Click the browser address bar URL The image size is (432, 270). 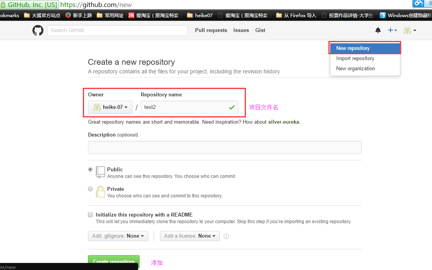pos(96,5)
